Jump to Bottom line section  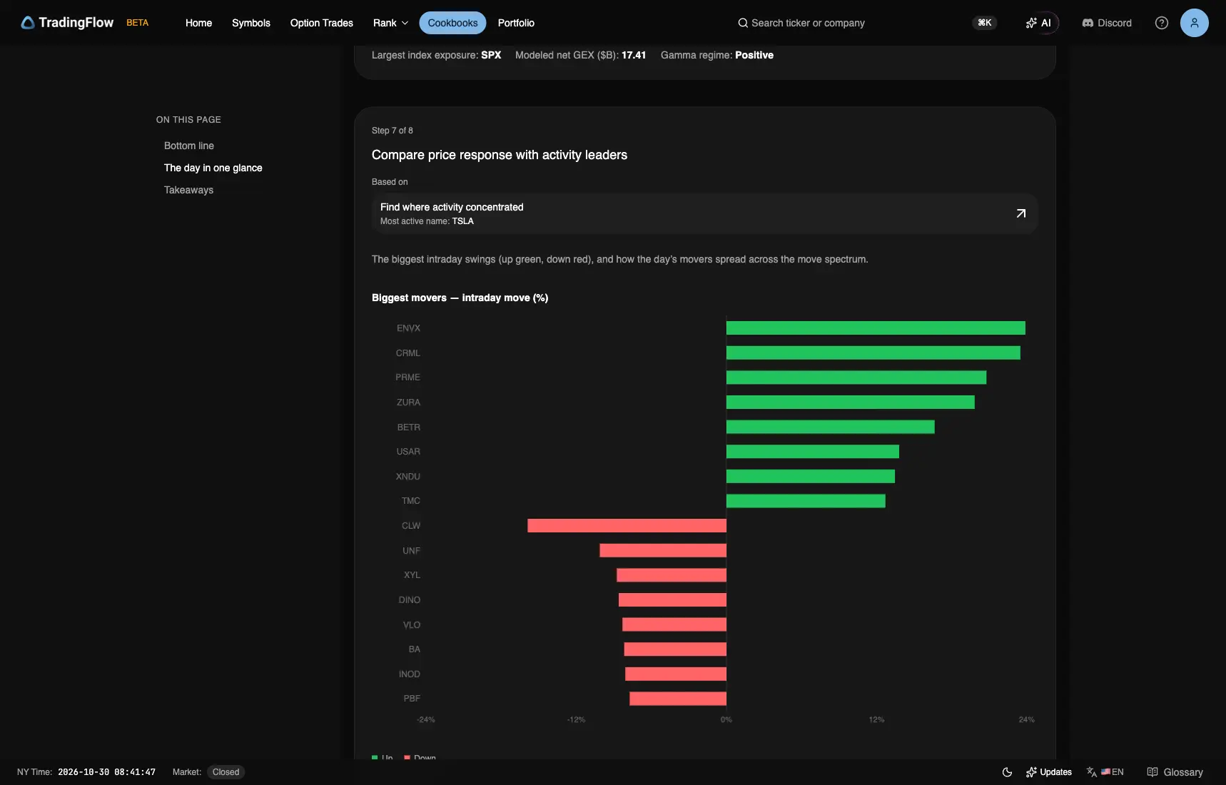click(189, 146)
